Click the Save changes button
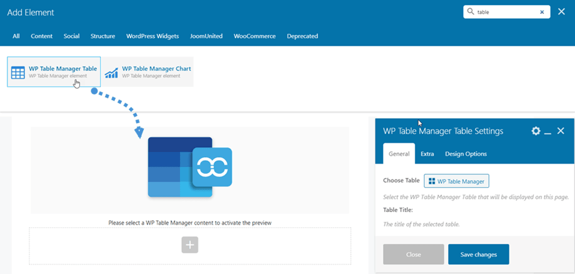The image size is (575, 274). tap(478, 255)
